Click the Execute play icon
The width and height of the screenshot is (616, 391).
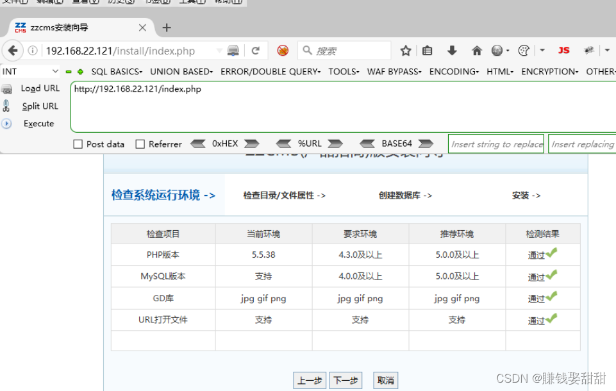tap(6, 124)
